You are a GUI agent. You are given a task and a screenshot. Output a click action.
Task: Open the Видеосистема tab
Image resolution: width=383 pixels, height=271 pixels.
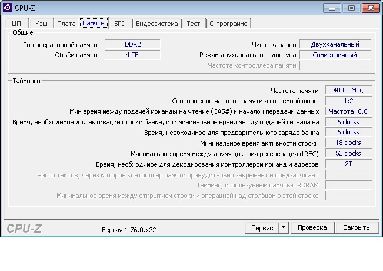[x=157, y=24]
